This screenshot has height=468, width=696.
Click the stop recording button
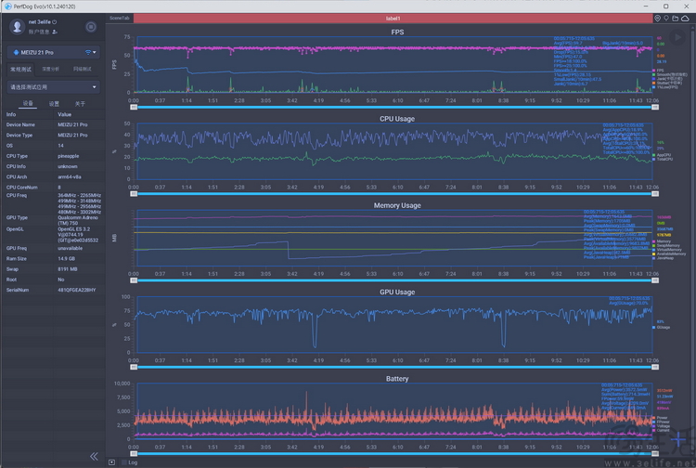click(x=91, y=27)
